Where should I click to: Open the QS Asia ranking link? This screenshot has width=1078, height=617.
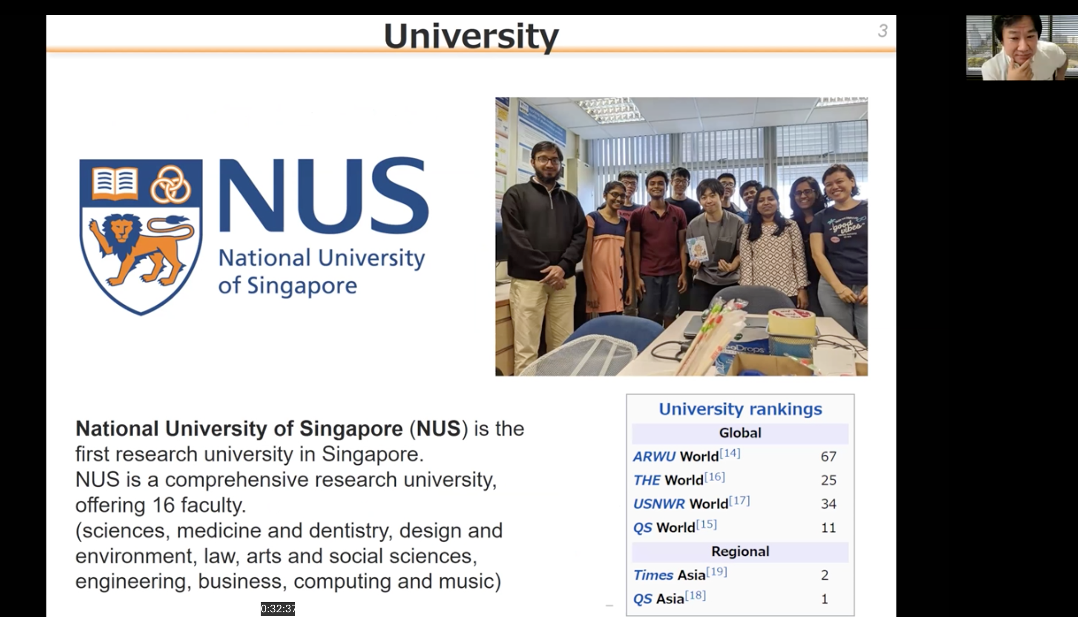(x=642, y=599)
